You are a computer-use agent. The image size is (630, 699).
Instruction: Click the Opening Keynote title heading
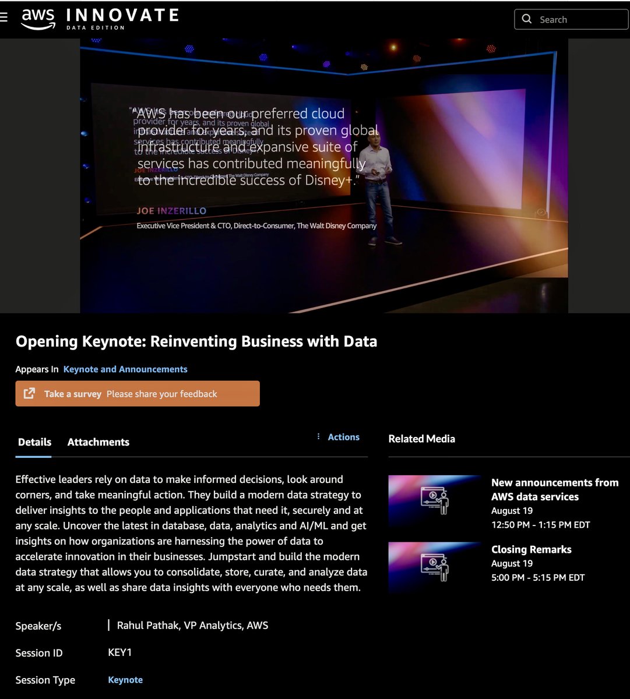(x=196, y=341)
